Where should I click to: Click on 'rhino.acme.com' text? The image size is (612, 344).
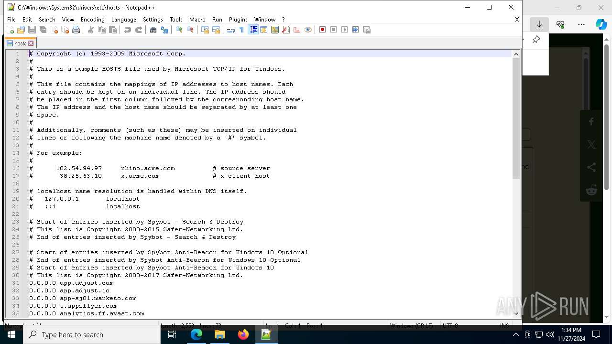point(148,168)
